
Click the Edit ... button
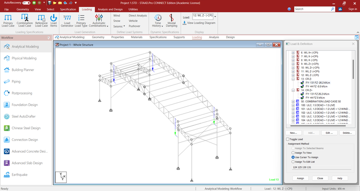(x=329, y=133)
